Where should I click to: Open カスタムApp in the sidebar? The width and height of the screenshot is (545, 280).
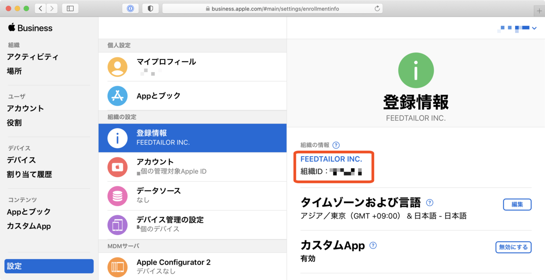tap(29, 226)
